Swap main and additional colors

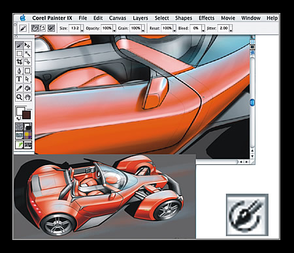click(18, 119)
